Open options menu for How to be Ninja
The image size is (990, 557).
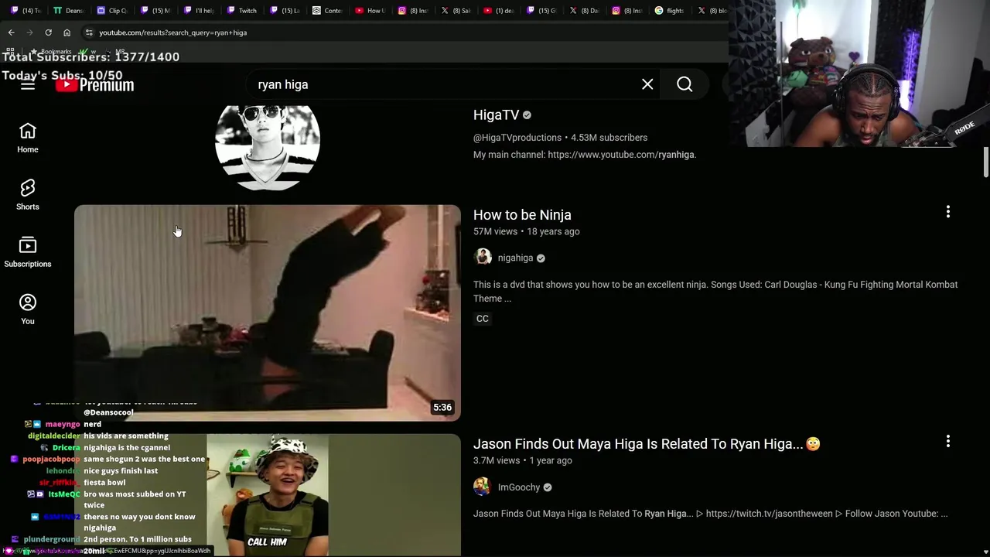948,212
